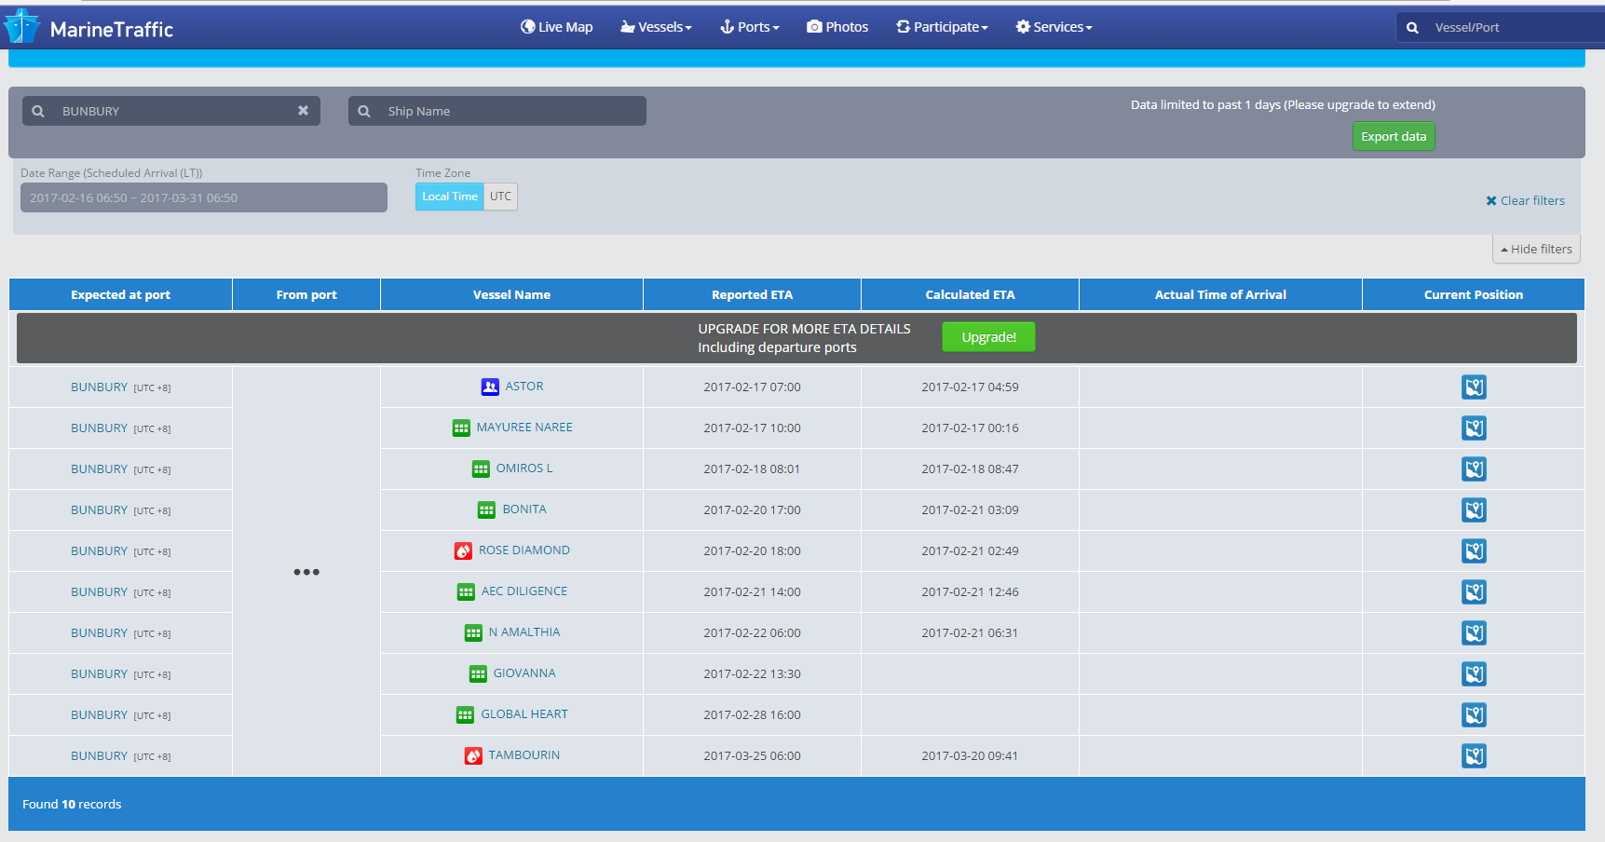Sort by Current Position column

(1473, 294)
